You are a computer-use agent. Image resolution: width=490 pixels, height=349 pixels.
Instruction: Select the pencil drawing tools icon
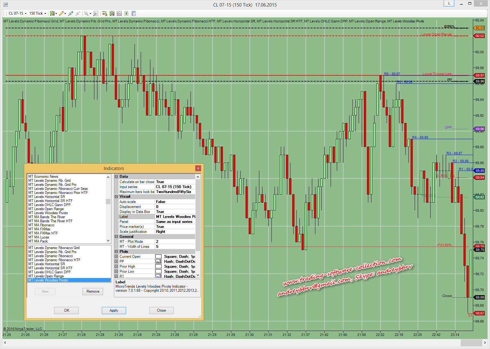pos(61,13)
